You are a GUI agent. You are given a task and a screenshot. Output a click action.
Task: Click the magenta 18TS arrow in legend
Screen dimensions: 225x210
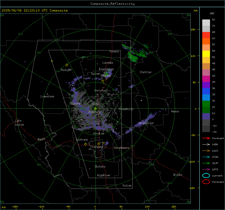206,170
